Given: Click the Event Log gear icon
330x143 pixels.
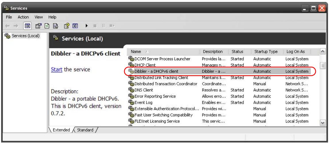Looking at the screenshot, I should tap(131, 103).
